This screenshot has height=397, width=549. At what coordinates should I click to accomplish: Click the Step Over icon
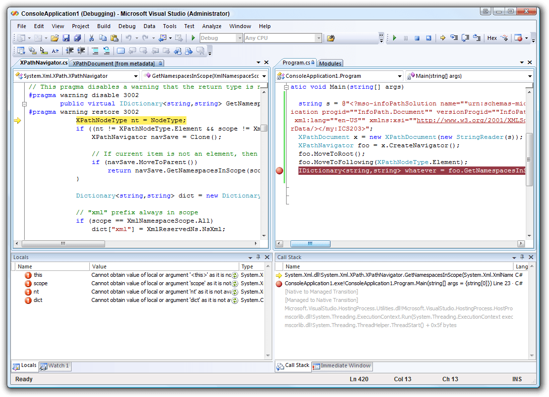coord(465,38)
